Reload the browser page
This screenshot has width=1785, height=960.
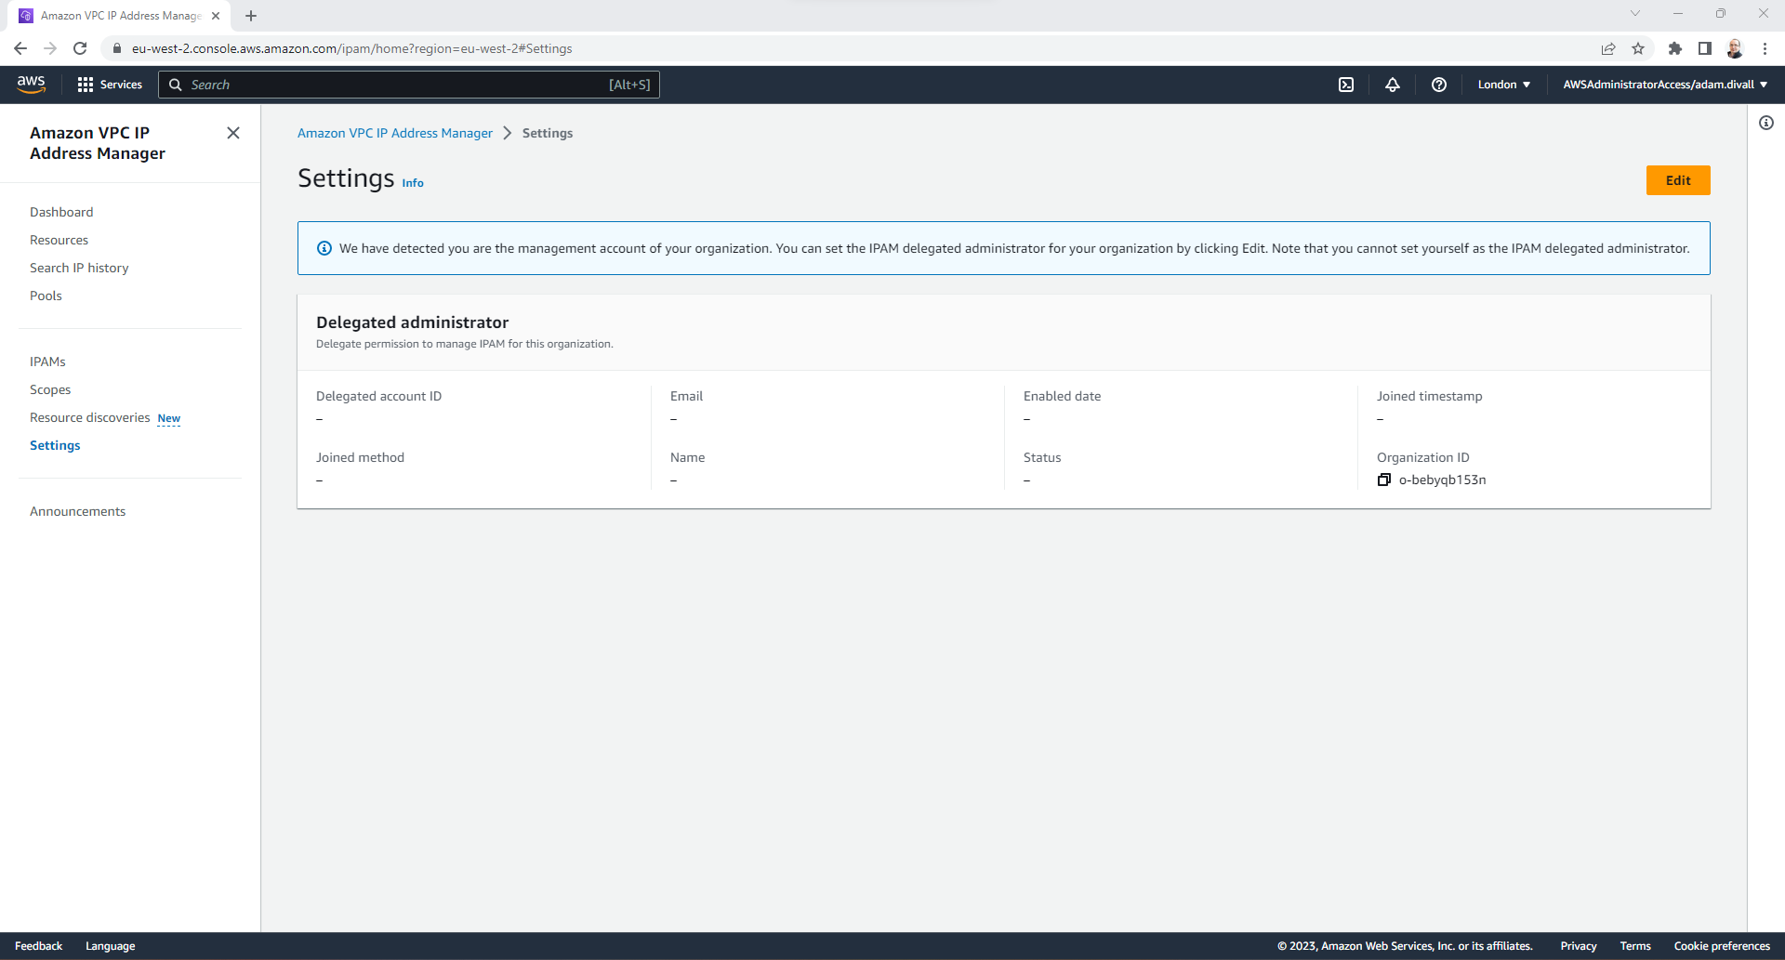pos(80,48)
